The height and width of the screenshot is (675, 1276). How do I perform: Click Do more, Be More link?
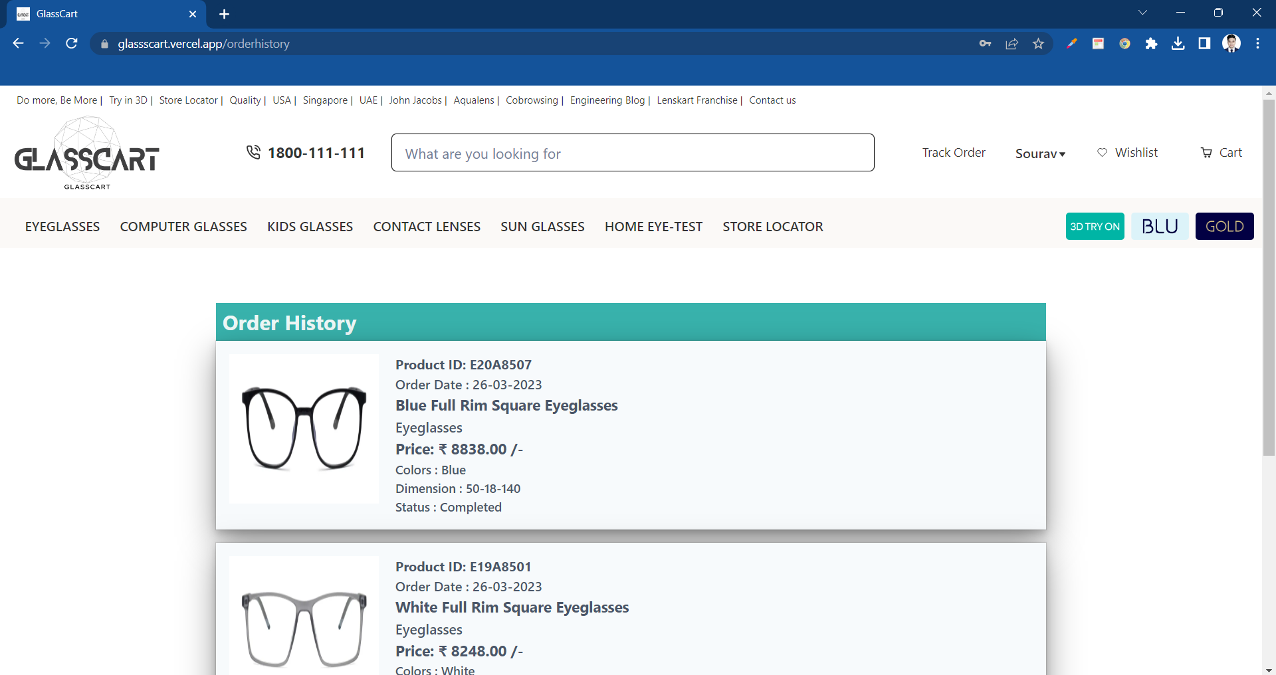point(56,100)
